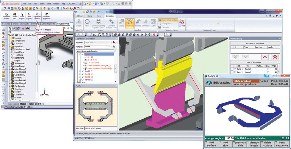Click change length button in ProfileW
Screen dimensions: 291x149
point(254,144)
